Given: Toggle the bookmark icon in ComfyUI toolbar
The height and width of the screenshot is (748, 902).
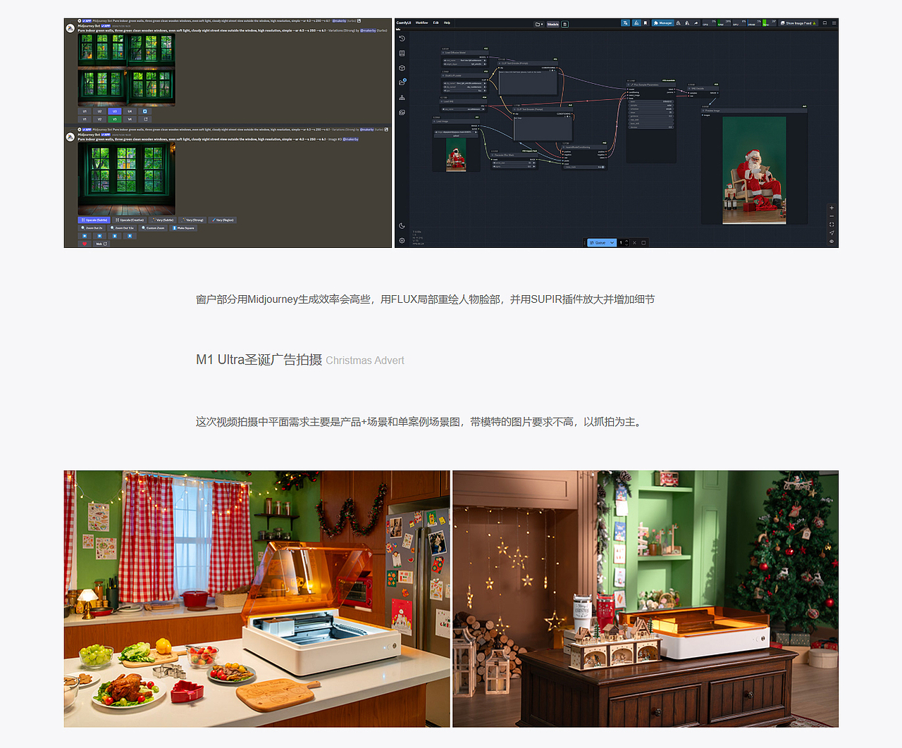Looking at the screenshot, I should [x=645, y=23].
